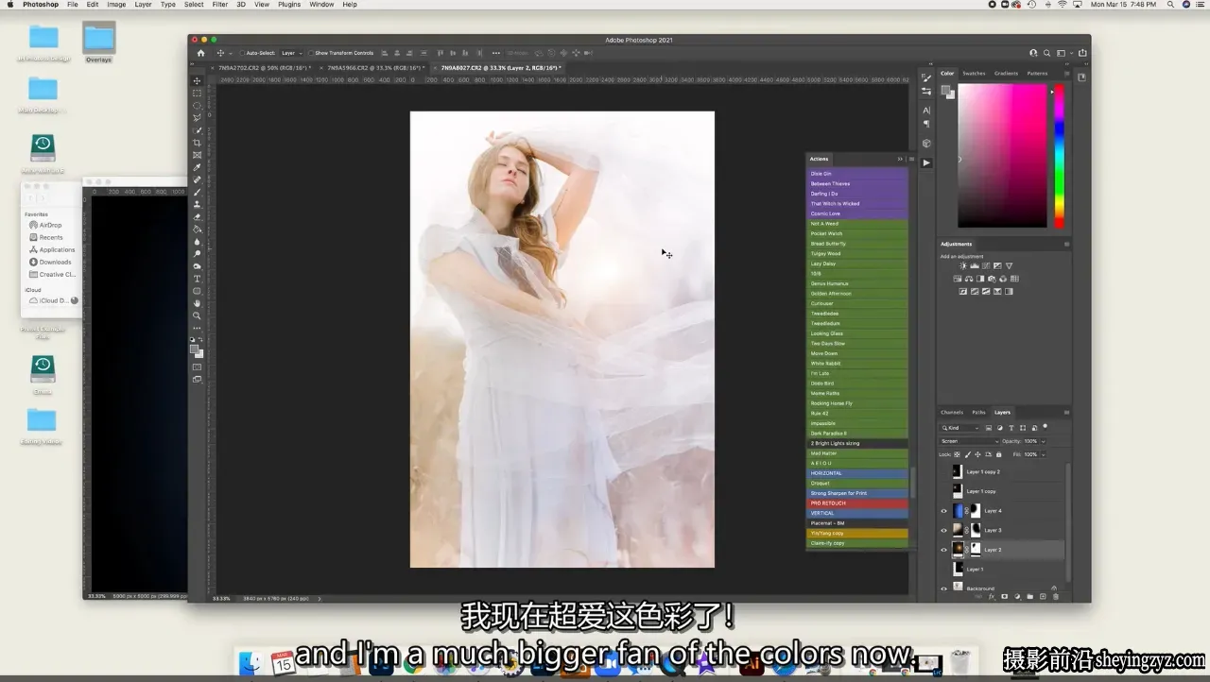1210x682 pixels.
Task: Click the foreground color swatch in Color panel
Action: [x=946, y=90]
